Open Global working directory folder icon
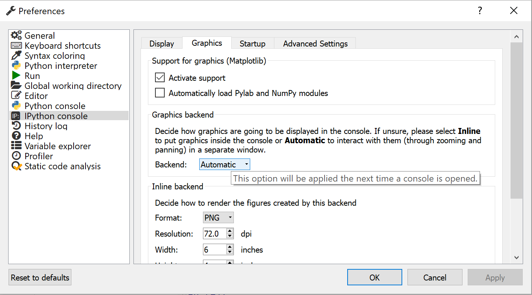 pyautogui.click(x=16, y=86)
